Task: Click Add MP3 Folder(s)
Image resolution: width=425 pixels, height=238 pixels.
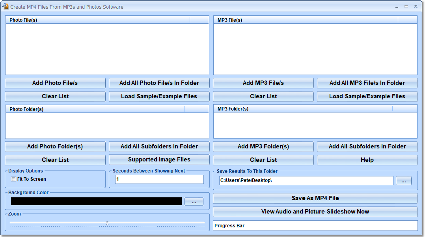Action: [x=263, y=146]
